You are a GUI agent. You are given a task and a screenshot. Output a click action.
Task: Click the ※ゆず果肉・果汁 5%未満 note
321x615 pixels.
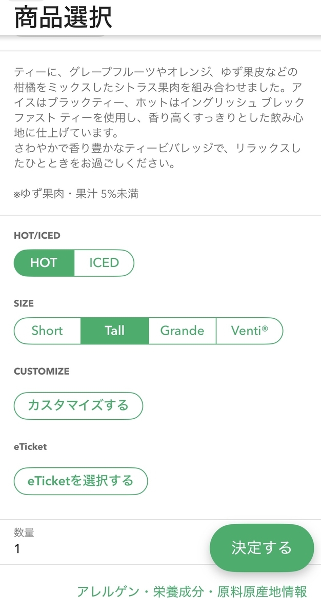(x=76, y=194)
